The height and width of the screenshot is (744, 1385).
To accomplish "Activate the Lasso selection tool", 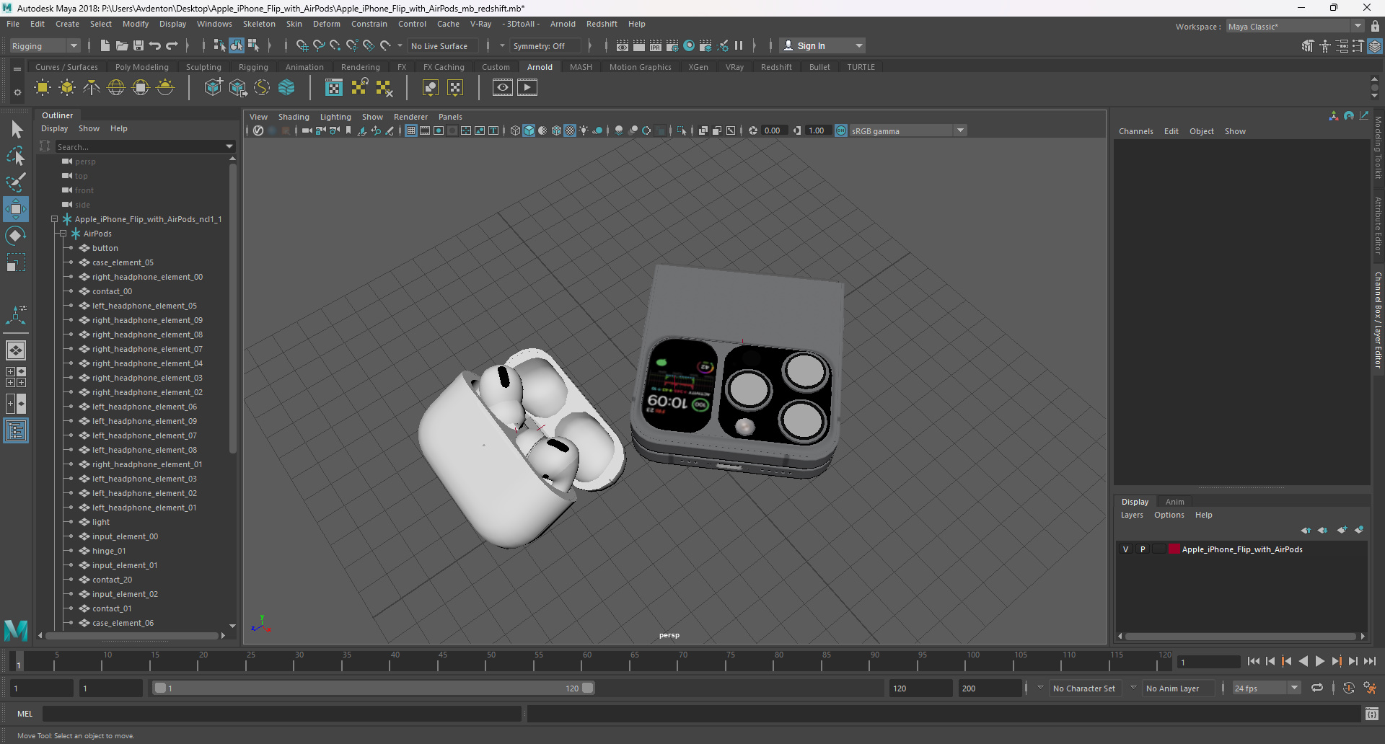I will [16, 156].
